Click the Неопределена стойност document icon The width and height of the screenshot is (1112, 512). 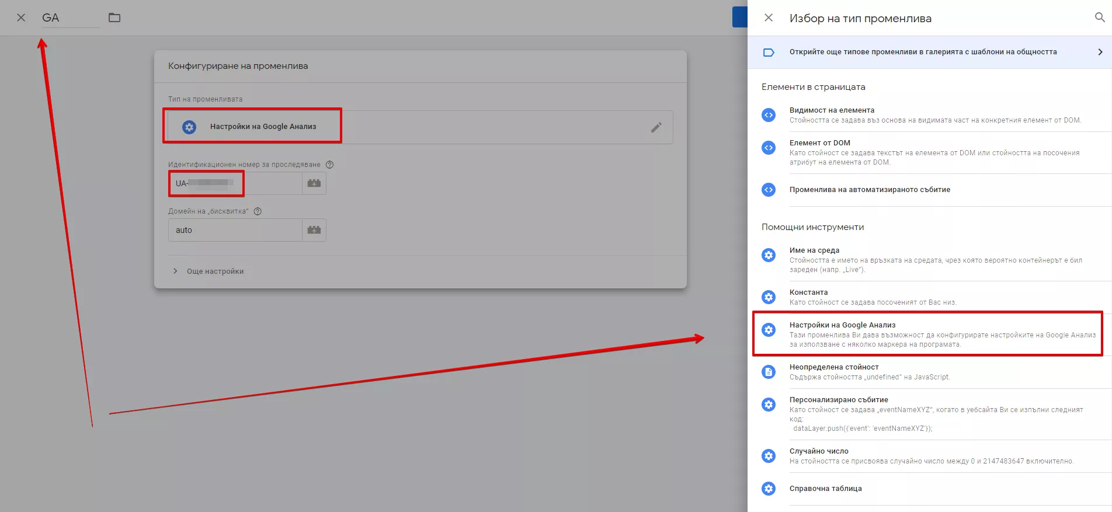point(769,372)
